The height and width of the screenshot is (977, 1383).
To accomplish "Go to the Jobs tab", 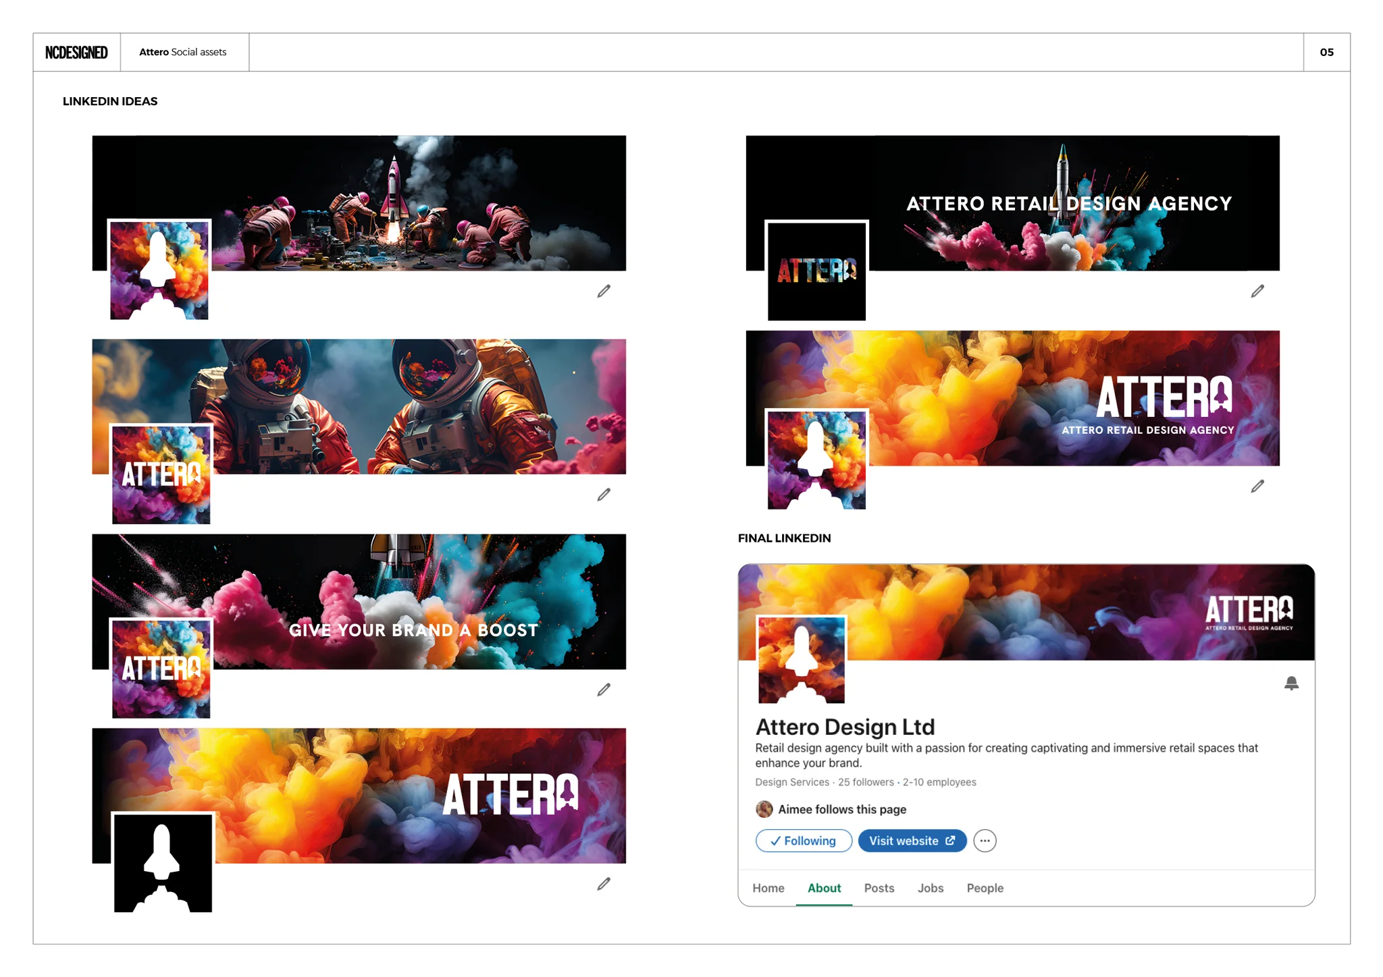I will point(930,888).
